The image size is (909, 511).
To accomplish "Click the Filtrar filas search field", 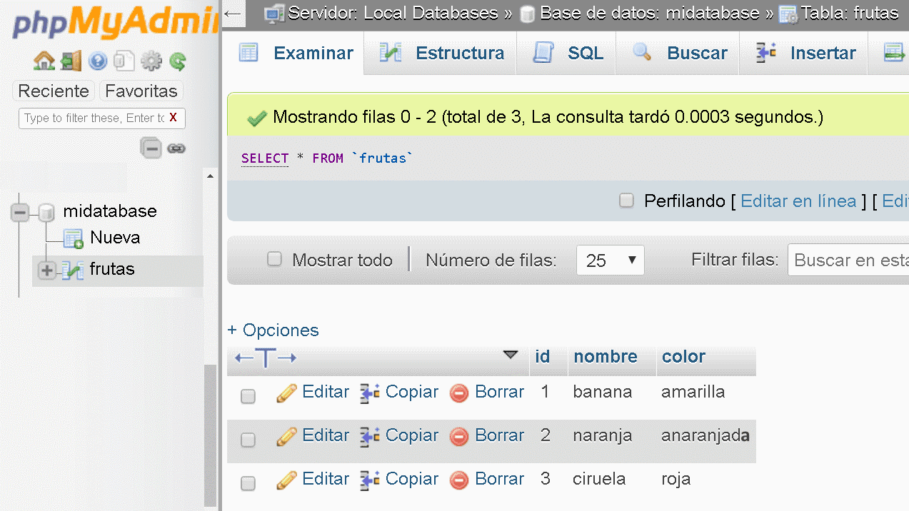I will tap(848, 260).
